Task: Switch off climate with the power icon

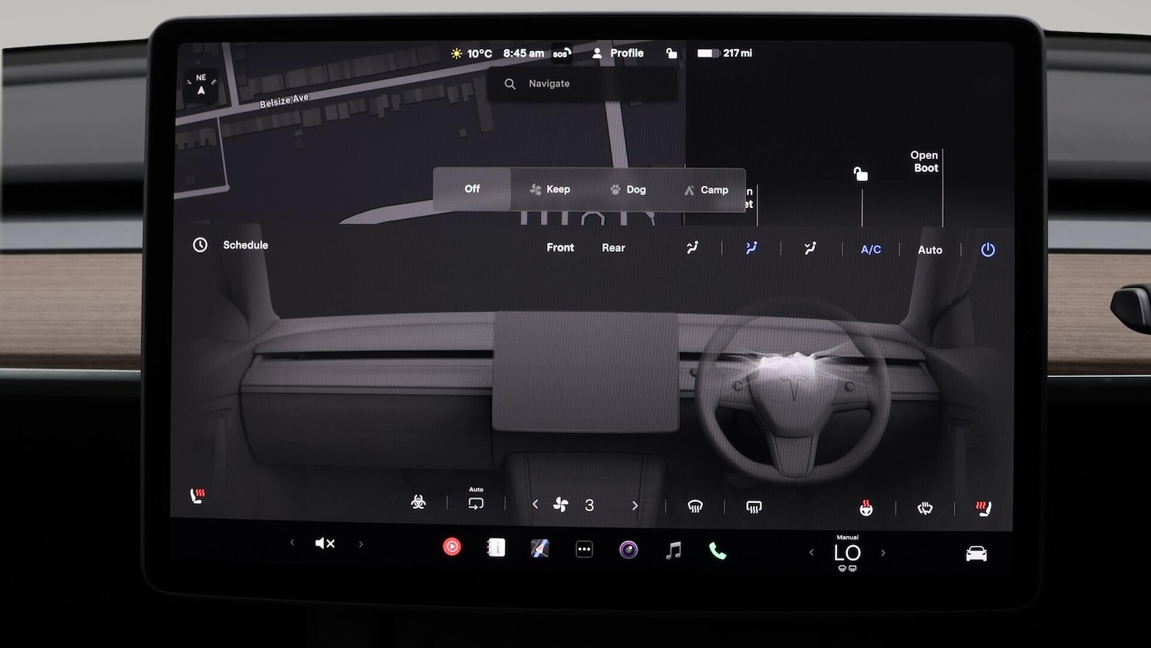Action: pyautogui.click(x=988, y=250)
